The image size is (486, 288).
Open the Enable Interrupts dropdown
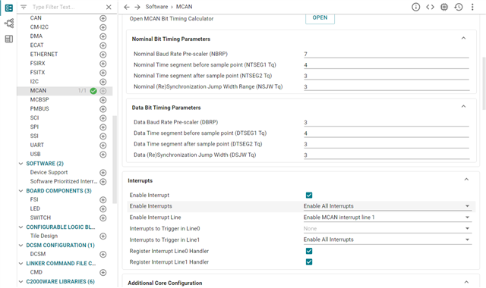(387, 206)
